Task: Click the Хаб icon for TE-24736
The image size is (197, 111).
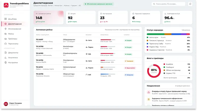Action: click(x=87, y=75)
